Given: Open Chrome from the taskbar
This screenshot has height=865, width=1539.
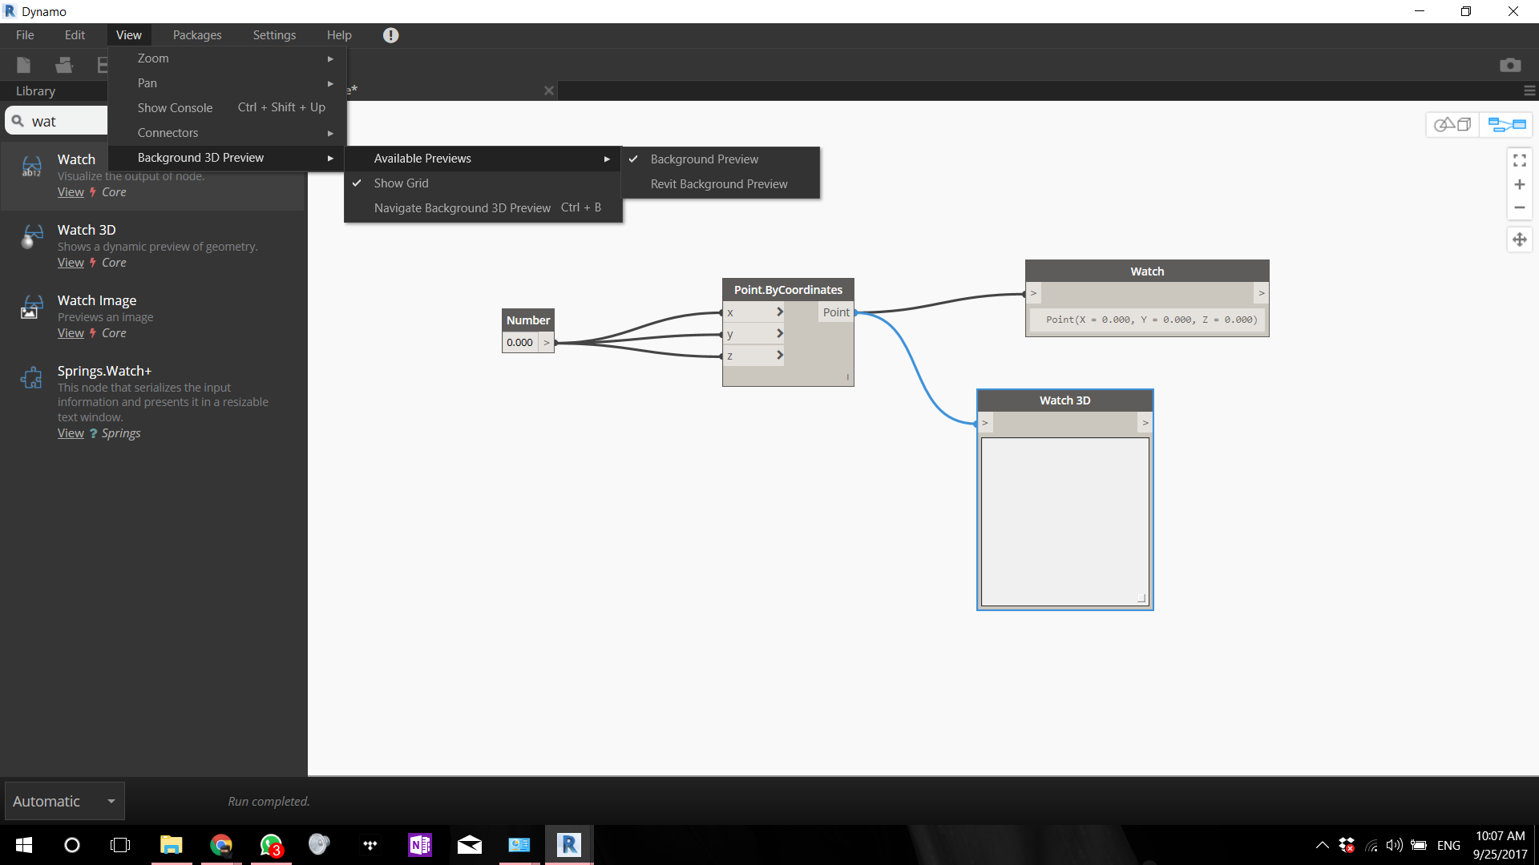Looking at the screenshot, I should coord(221,845).
